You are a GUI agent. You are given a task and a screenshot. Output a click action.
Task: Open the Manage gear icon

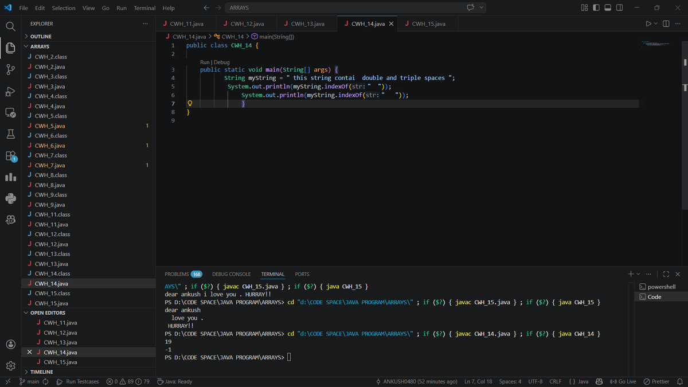pyautogui.click(x=10, y=366)
